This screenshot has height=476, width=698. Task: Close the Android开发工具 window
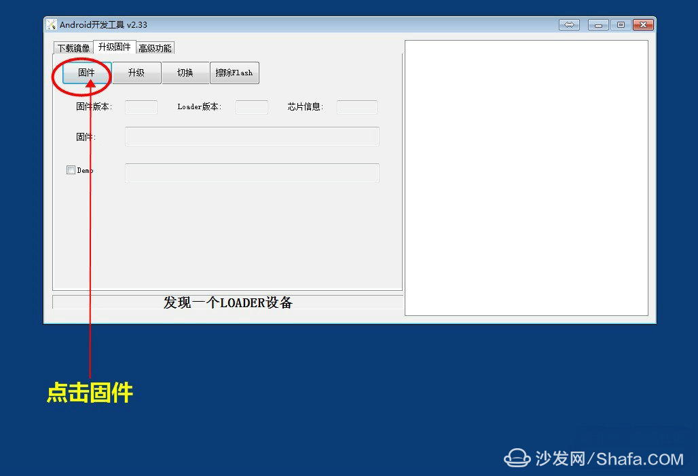pyautogui.click(x=643, y=25)
